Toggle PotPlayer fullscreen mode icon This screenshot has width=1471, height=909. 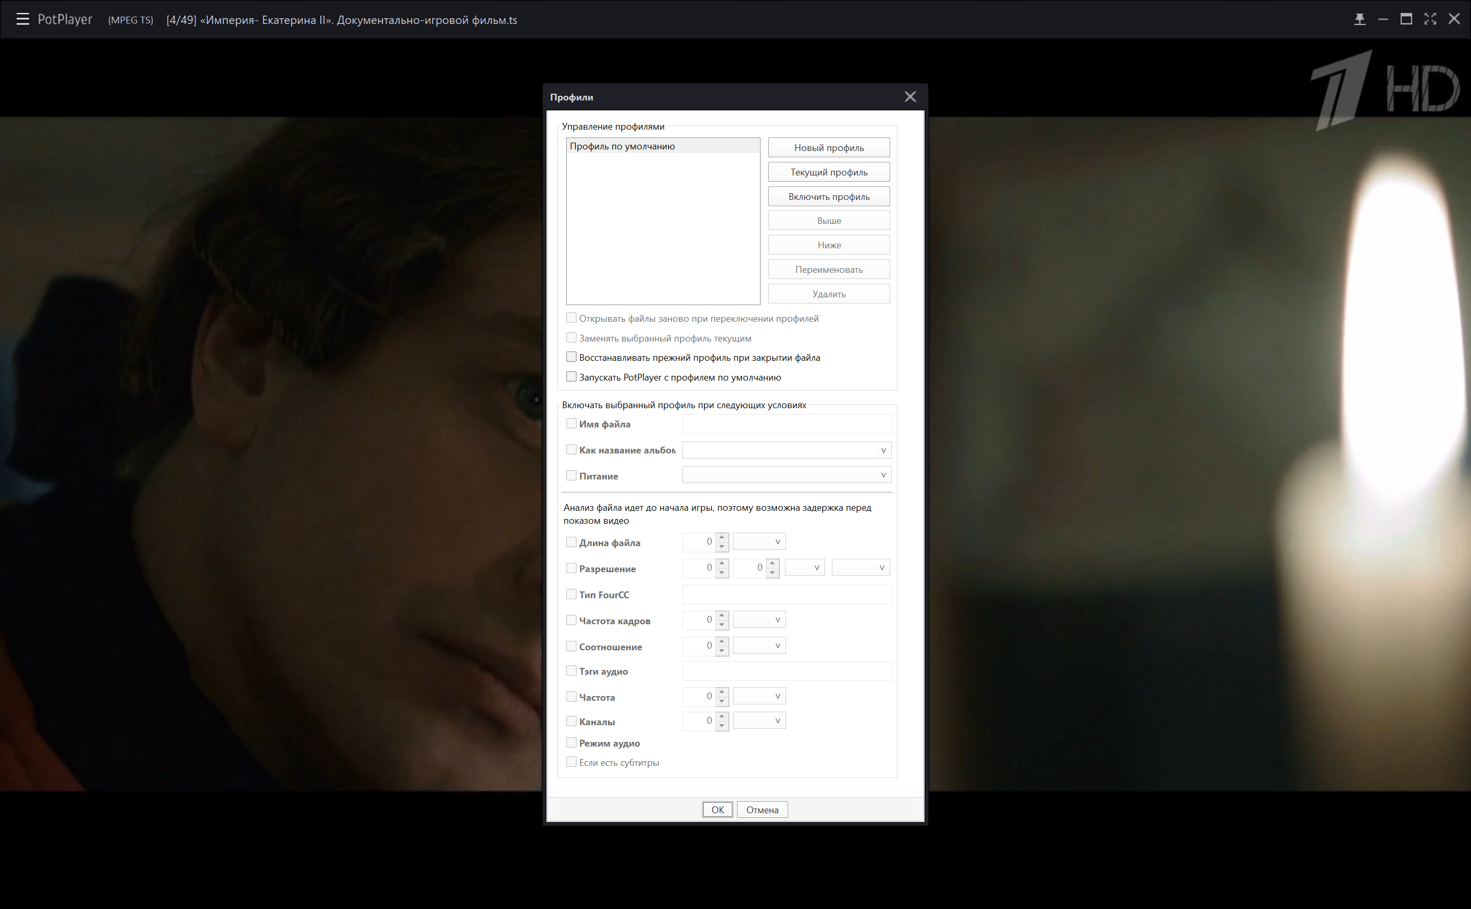[1430, 19]
